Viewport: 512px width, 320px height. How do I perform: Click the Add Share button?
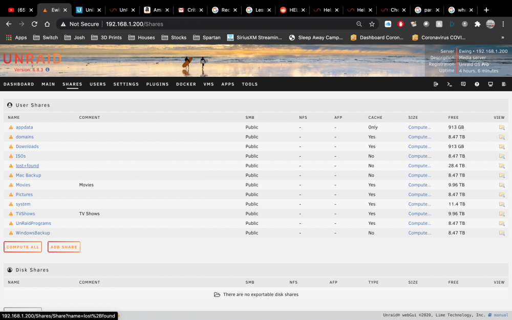(63, 247)
